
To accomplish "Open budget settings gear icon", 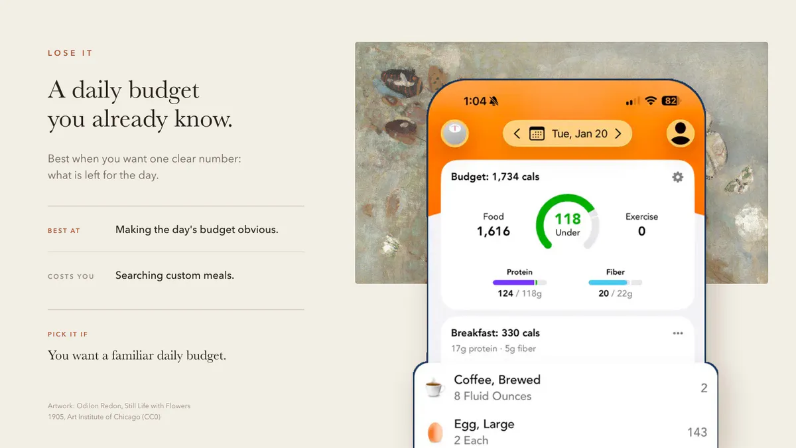I will click(677, 177).
